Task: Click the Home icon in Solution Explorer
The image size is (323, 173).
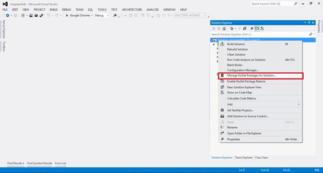Action: (x=224, y=29)
